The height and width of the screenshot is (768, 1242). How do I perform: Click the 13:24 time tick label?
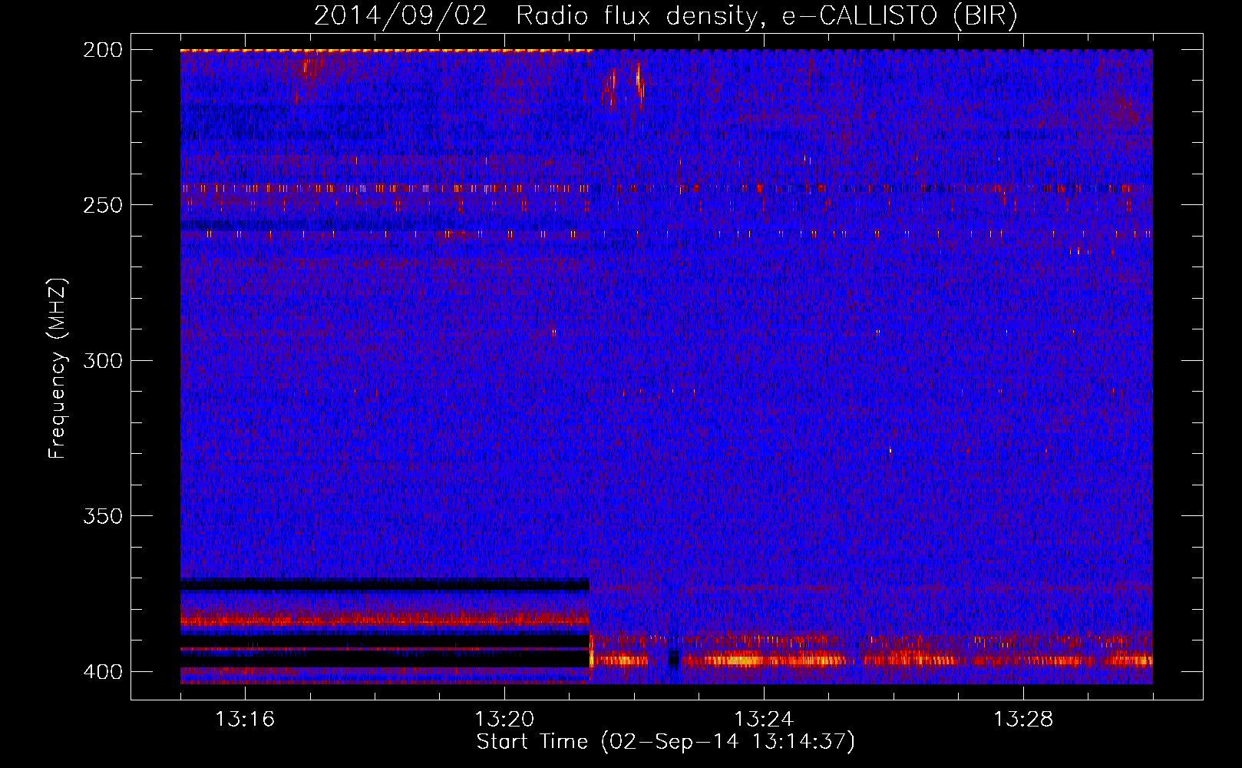(764, 720)
